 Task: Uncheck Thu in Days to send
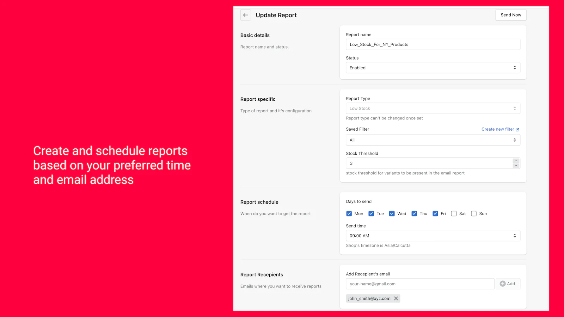pyautogui.click(x=414, y=214)
